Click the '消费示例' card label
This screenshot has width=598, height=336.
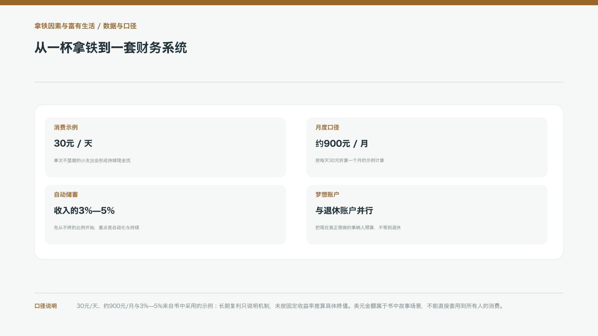pyautogui.click(x=66, y=127)
